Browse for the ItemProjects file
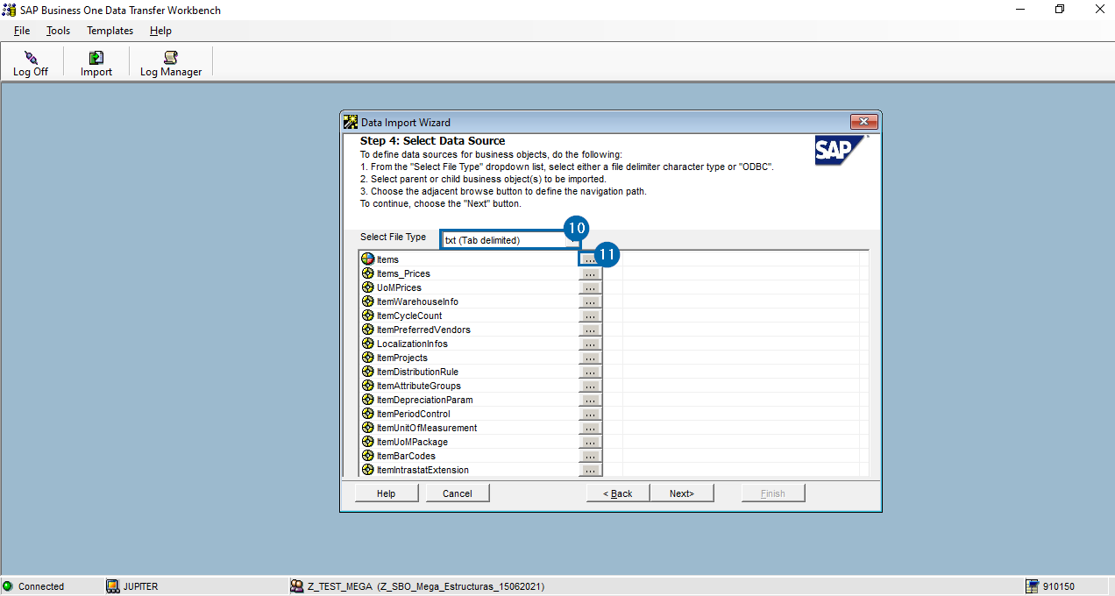Viewport: 1115px width, 596px height. pyautogui.click(x=590, y=358)
